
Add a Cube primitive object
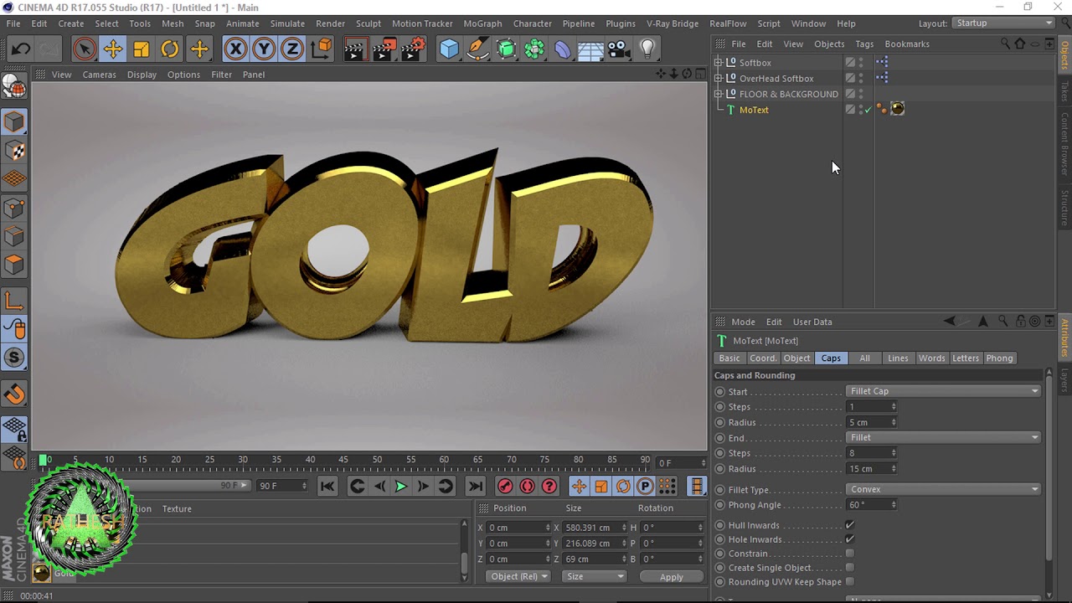450,49
